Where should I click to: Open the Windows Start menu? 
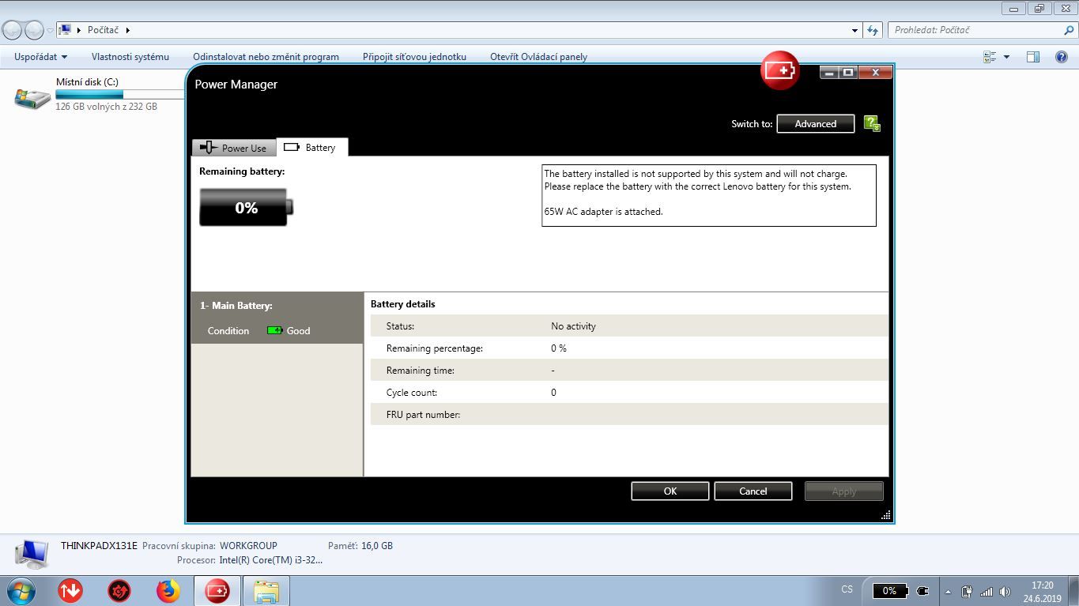click(20, 591)
